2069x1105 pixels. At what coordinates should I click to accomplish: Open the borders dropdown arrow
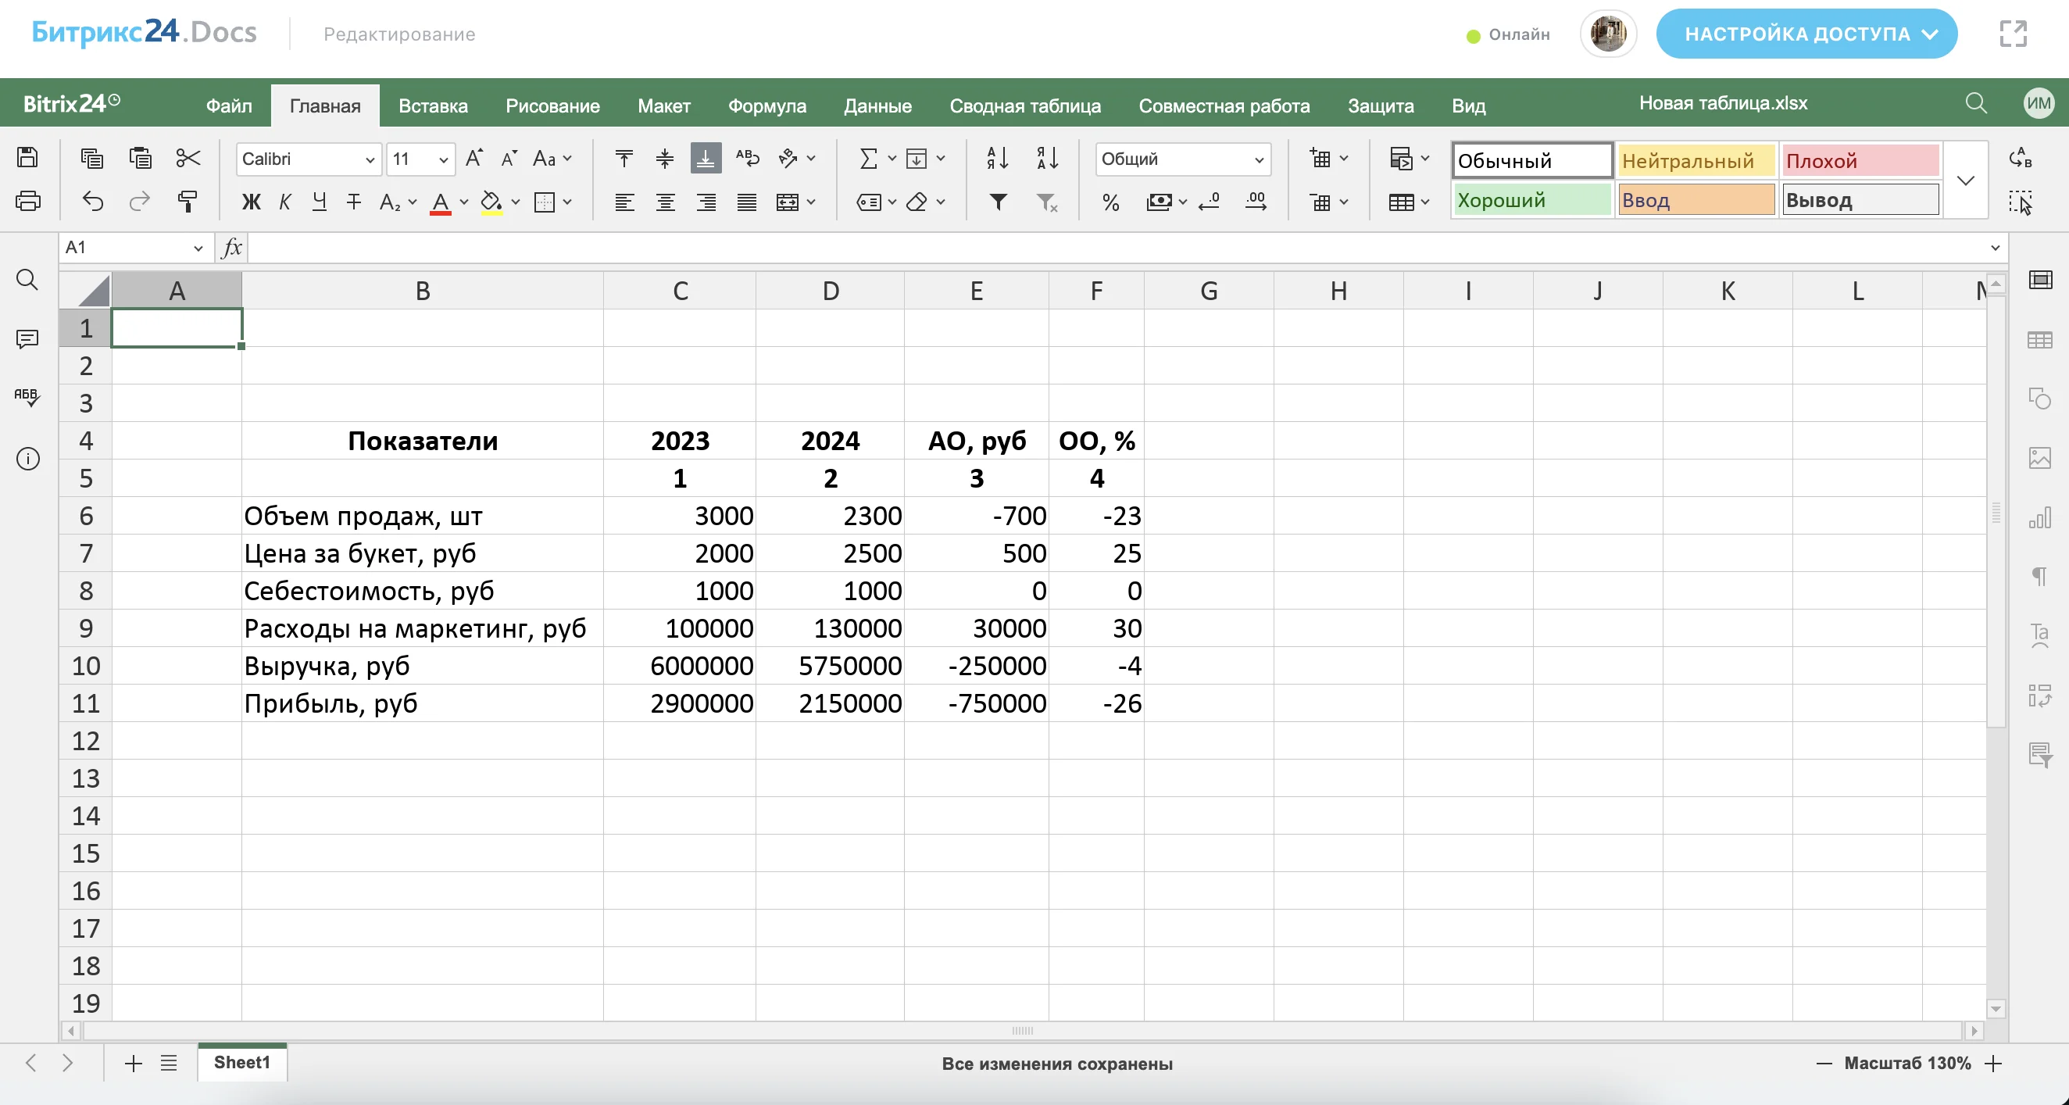pyautogui.click(x=568, y=202)
